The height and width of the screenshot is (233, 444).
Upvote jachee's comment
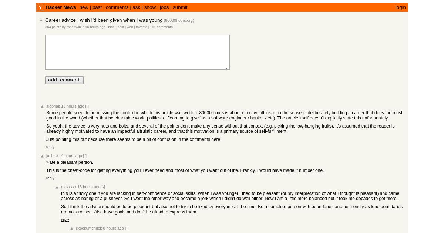click(x=42, y=156)
